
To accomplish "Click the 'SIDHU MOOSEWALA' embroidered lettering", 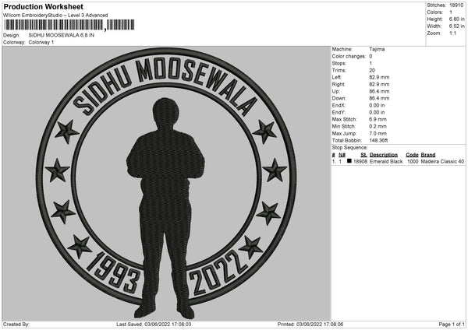I will click(x=165, y=86).
